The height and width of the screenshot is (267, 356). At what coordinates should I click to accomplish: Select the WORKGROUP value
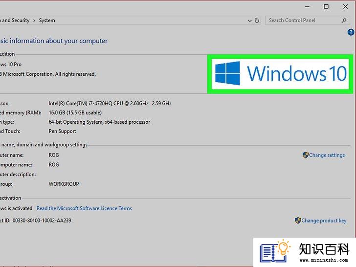pyautogui.click(x=64, y=184)
